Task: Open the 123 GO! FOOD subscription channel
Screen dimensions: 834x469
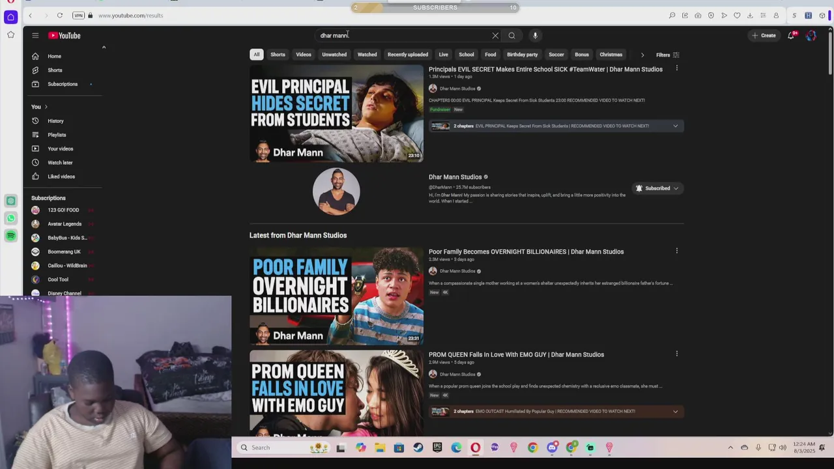Action: 63,210
